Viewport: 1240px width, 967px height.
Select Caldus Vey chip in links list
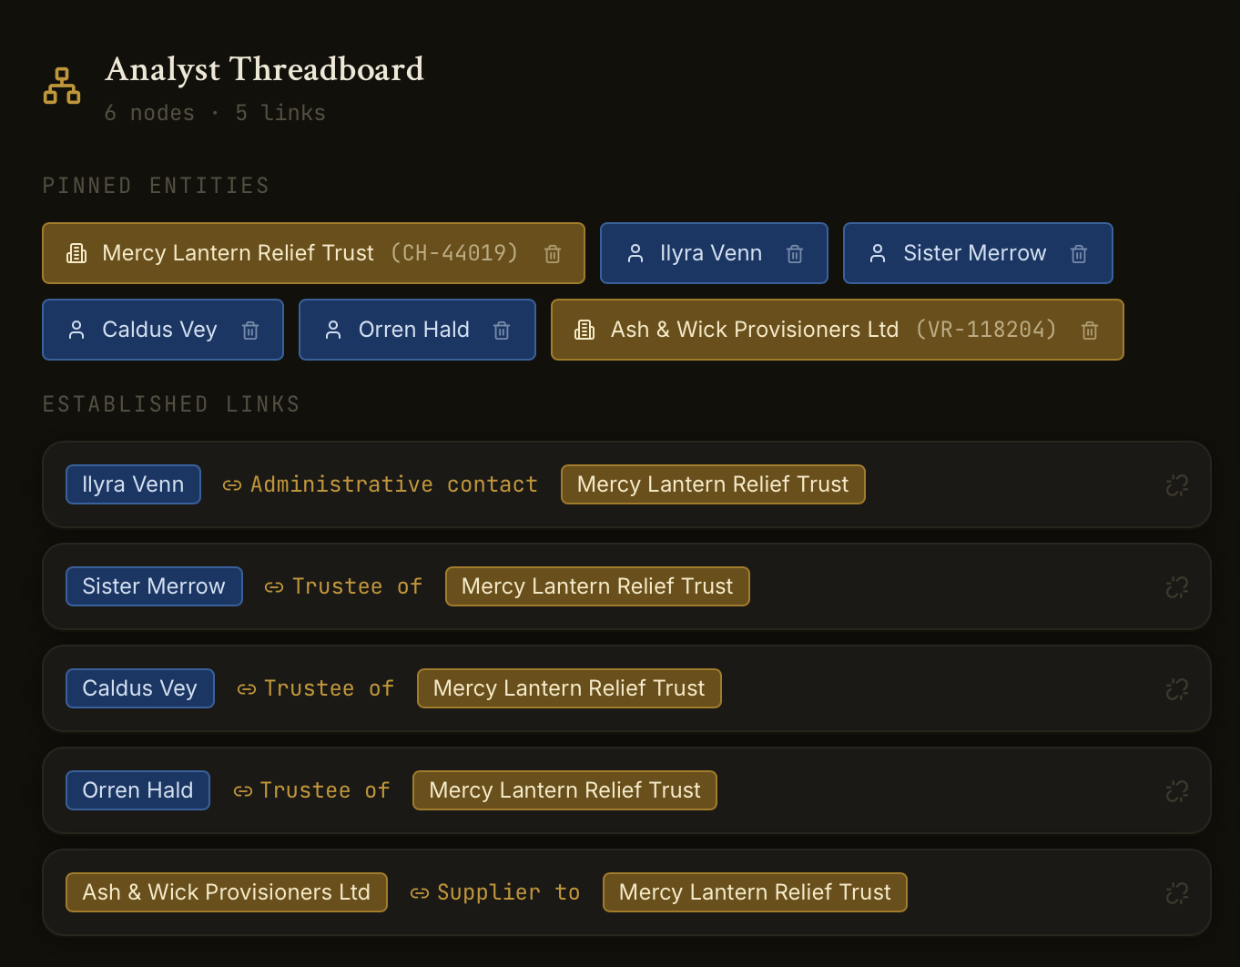[140, 688]
